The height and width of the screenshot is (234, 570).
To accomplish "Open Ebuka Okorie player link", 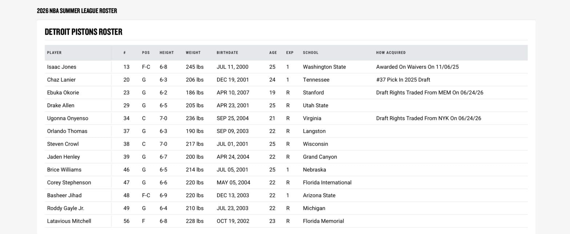I will coord(63,93).
